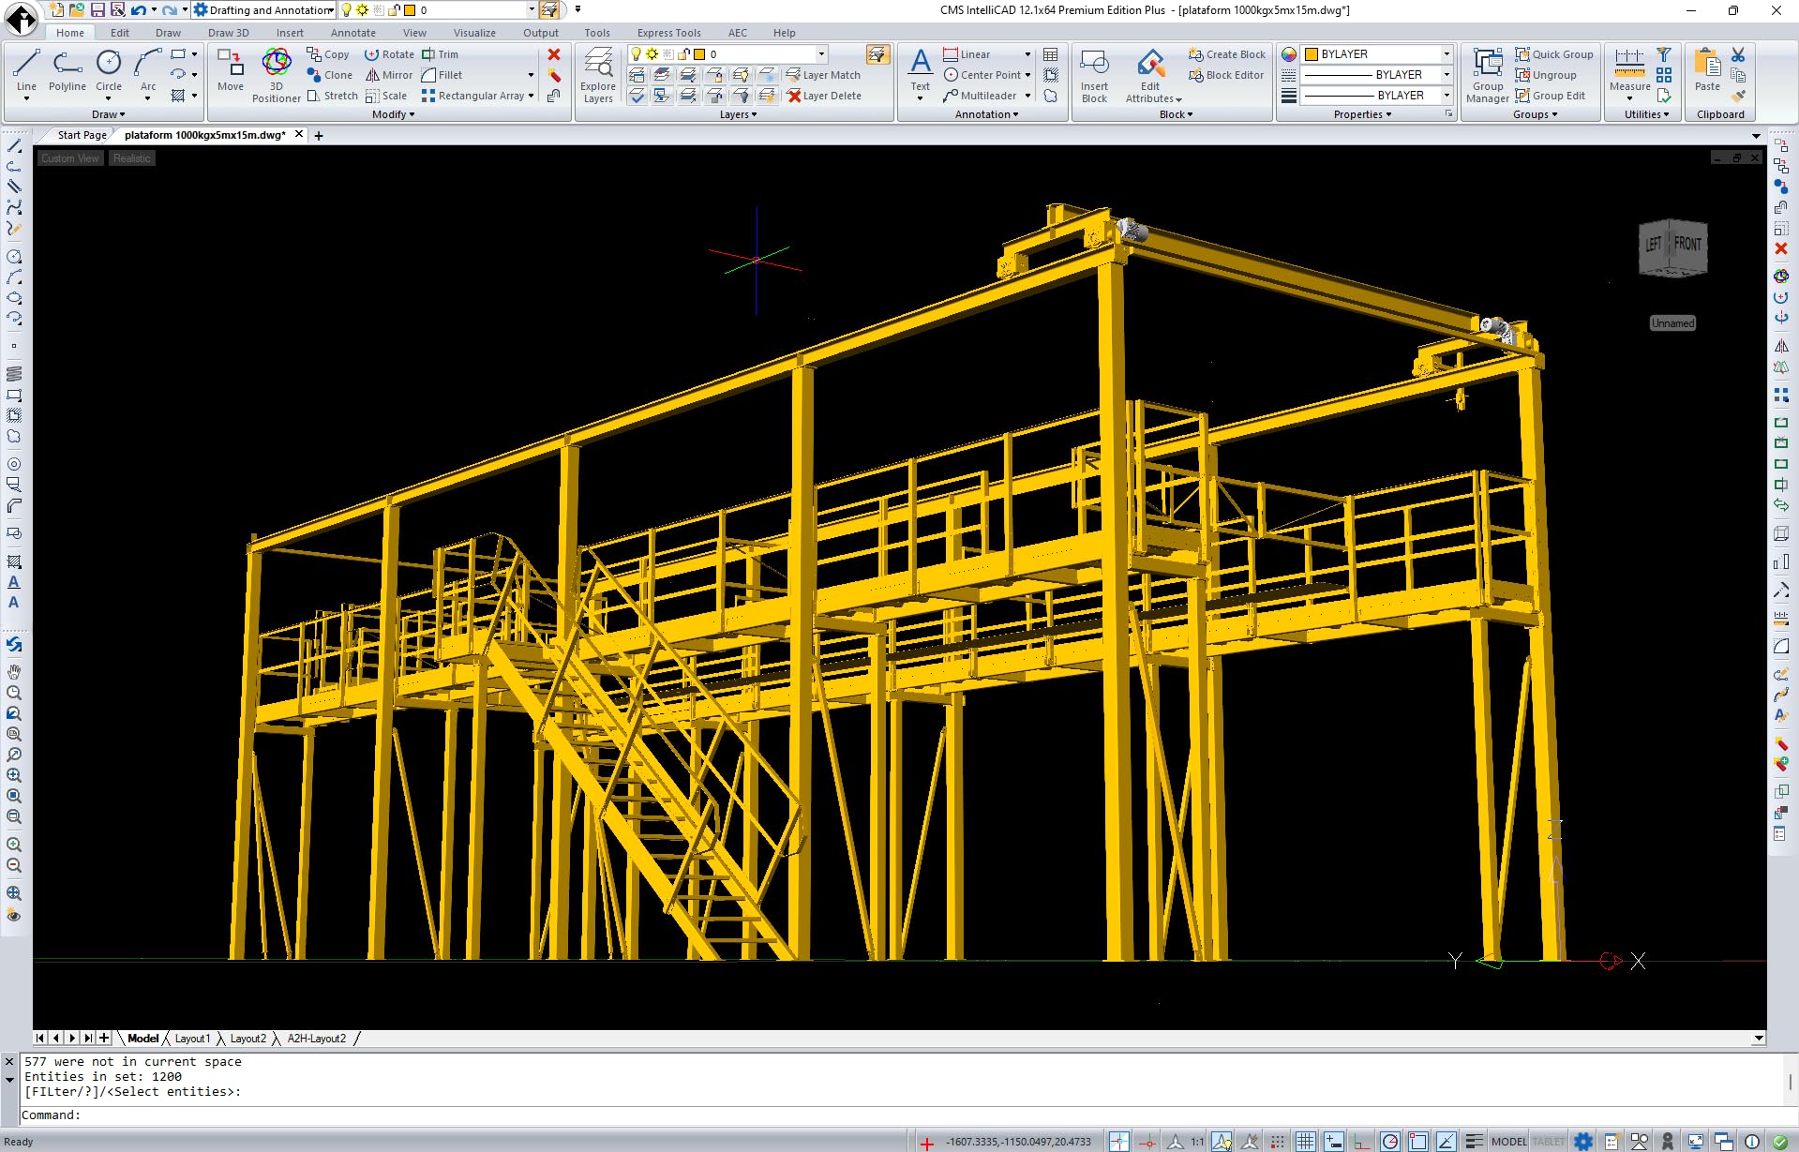
Task: Open Explore Layers
Action: pyautogui.click(x=598, y=75)
